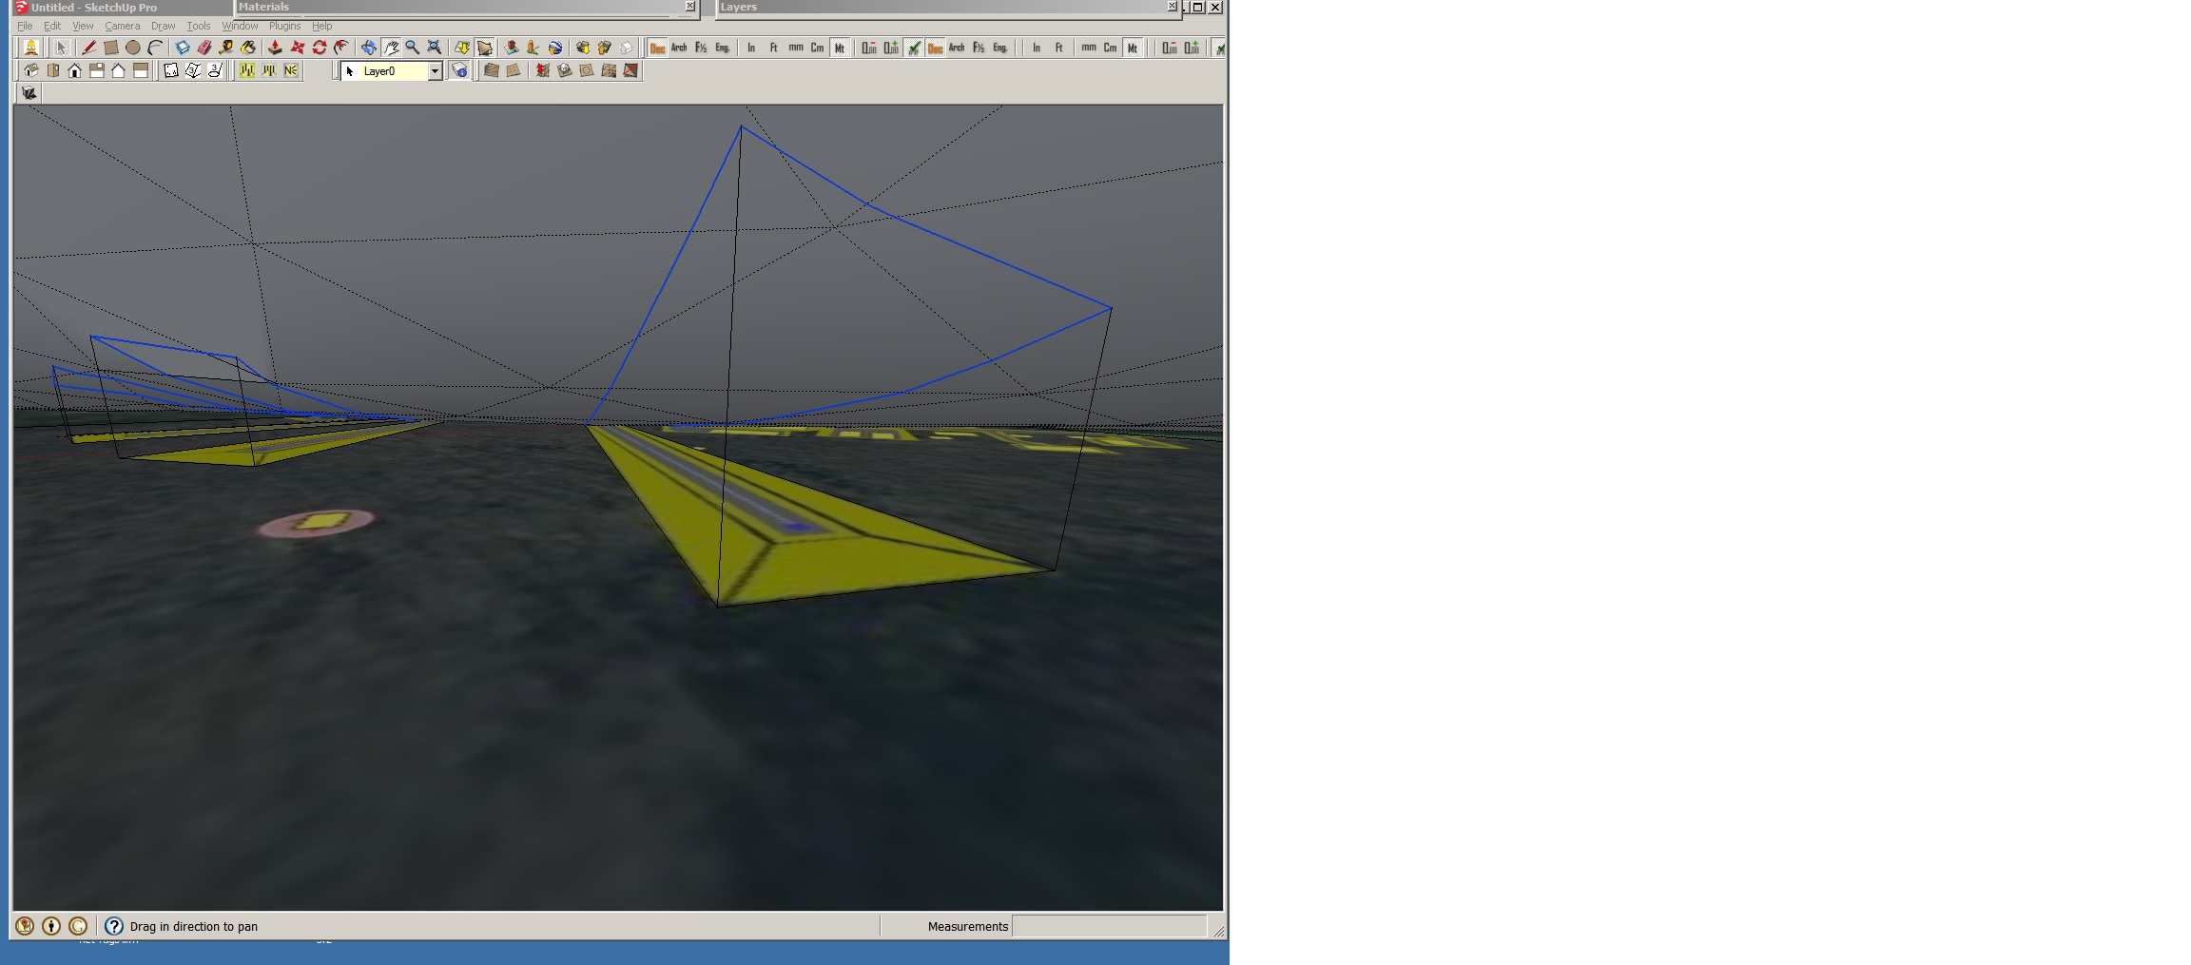Open the Tools menu
This screenshot has width=2191, height=965.
(x=198, y=26)
